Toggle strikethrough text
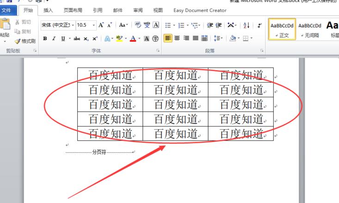Screen dimensions: 339x203 click(x=77, y=39)
